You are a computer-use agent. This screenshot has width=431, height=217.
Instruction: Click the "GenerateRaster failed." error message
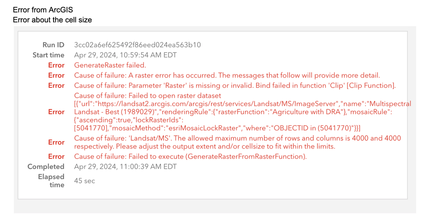(110, 65)
